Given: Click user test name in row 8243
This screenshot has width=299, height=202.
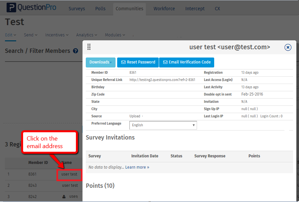Looking at the screenshot, I should tap(70, 185).
